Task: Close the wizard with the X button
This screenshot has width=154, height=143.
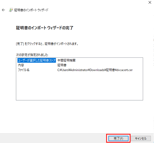Action: click(150, 2)
